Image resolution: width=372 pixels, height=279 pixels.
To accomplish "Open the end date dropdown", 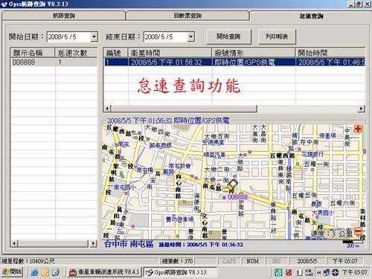I will click(x=190, y=37).
